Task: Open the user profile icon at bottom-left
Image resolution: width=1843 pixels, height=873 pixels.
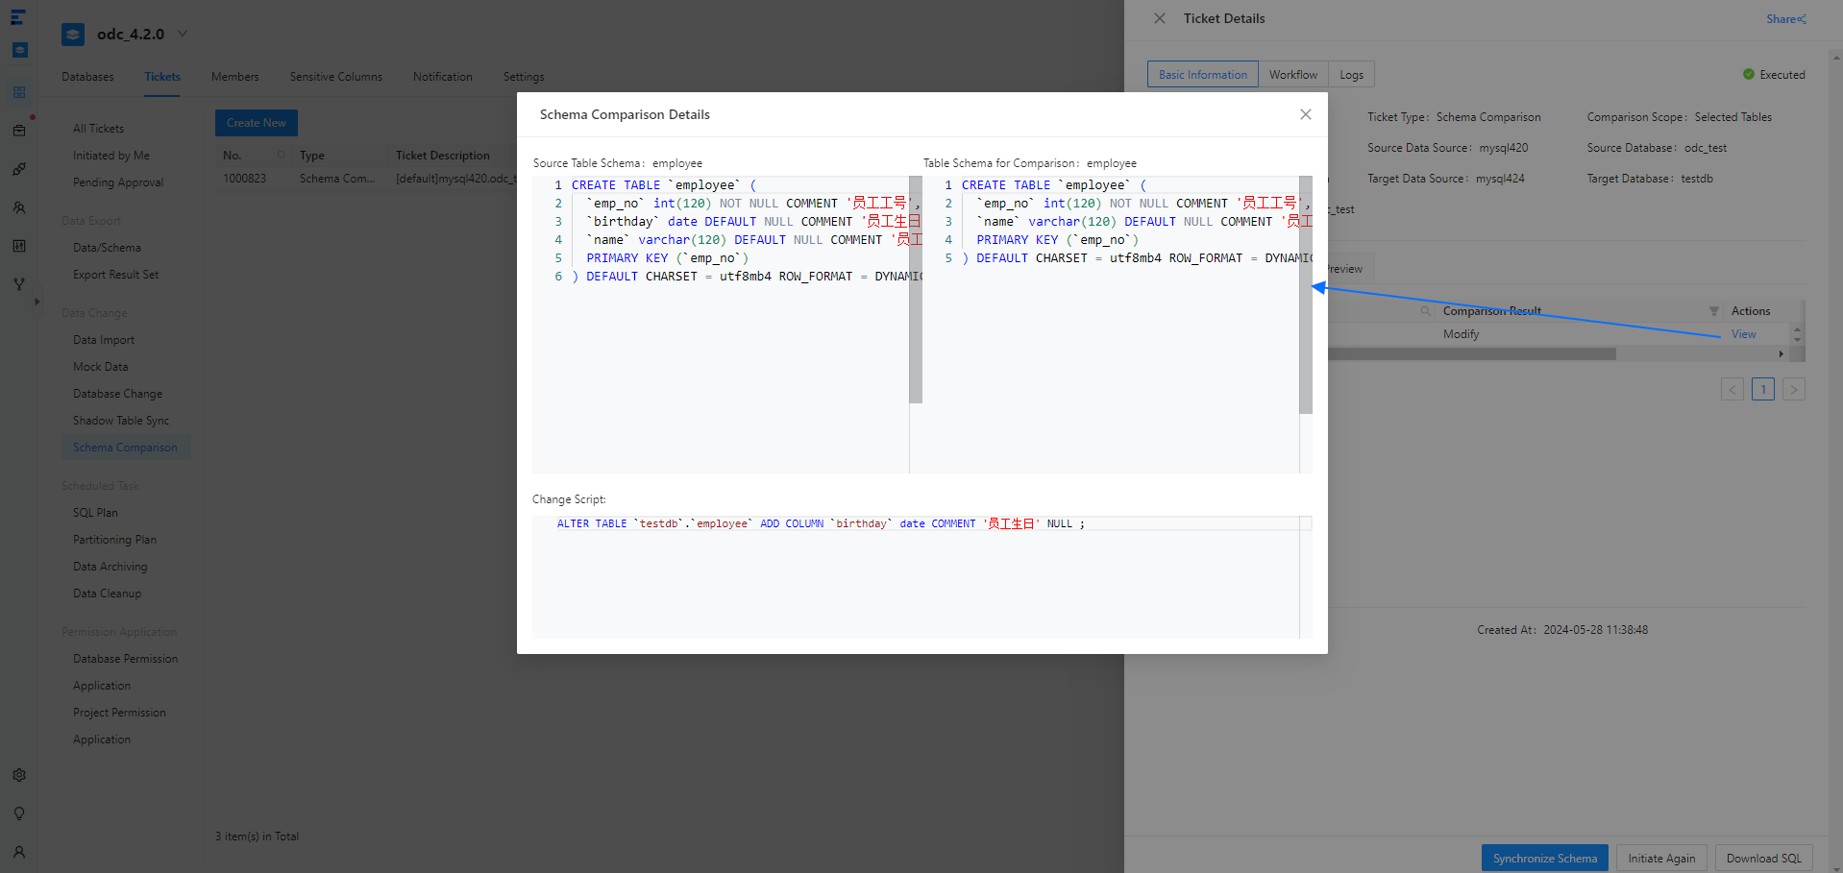Action: pos(19,852)
